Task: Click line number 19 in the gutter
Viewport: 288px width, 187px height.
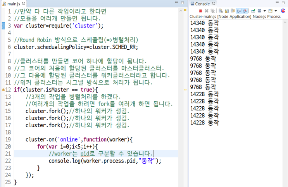Action: coord(8,139)
